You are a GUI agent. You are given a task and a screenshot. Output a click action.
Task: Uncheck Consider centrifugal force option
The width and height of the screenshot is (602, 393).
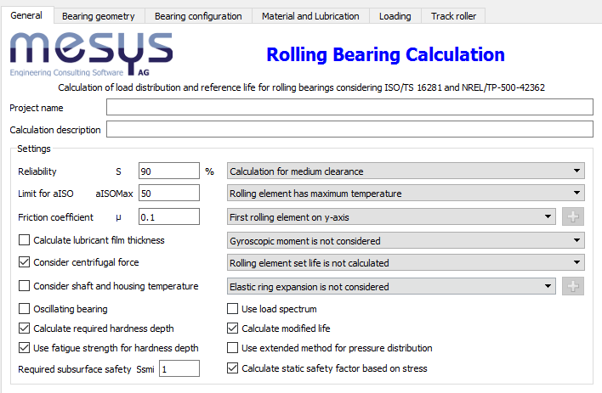(24, 262)
